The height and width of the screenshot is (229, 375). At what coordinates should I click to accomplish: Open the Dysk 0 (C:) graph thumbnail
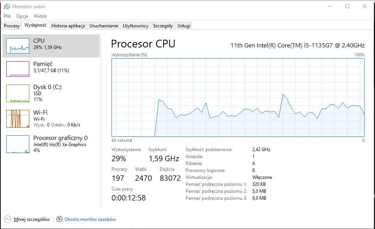tap(18, 93)
